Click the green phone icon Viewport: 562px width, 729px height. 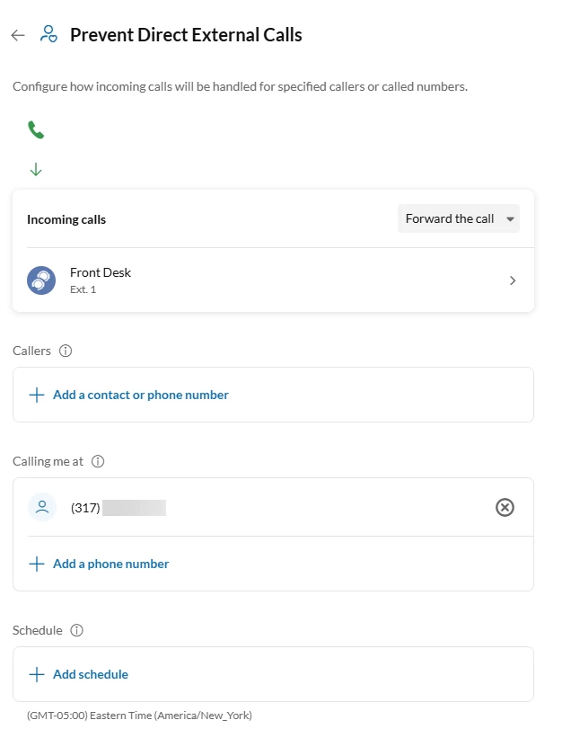click(x=36, y=130)
